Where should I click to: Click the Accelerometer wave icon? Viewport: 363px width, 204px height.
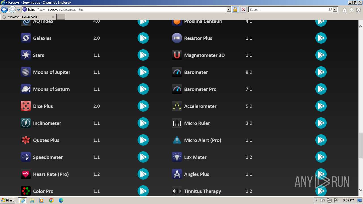point(177,106)
